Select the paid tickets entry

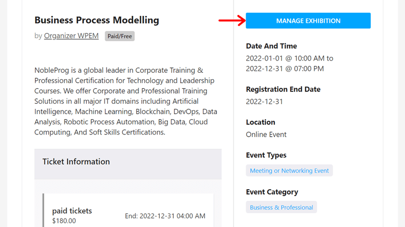coord(72,211)
